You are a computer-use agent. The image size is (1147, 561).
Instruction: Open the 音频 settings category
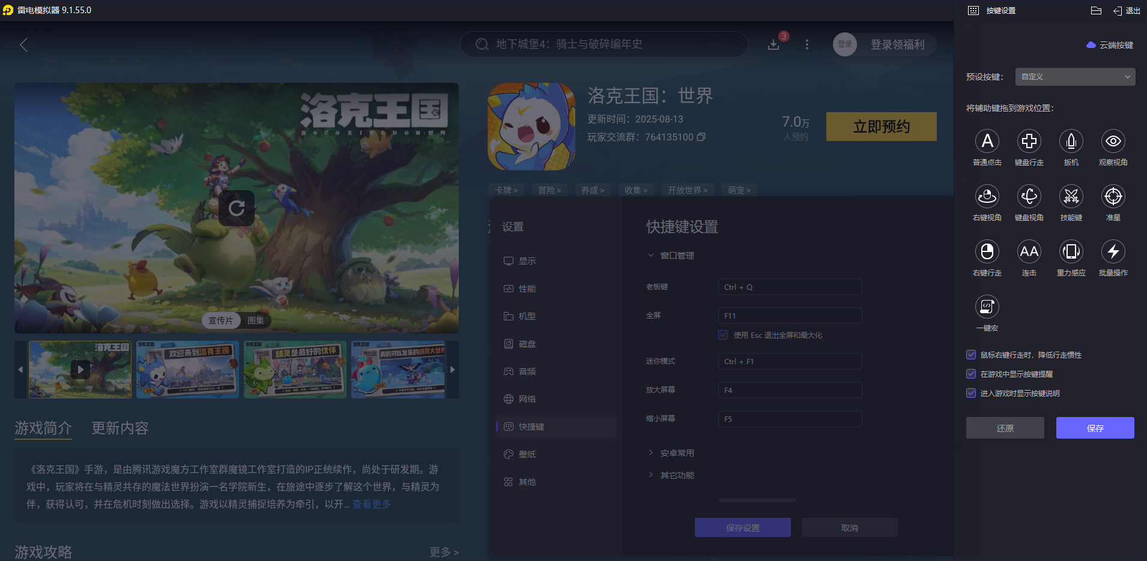point(556,371)
